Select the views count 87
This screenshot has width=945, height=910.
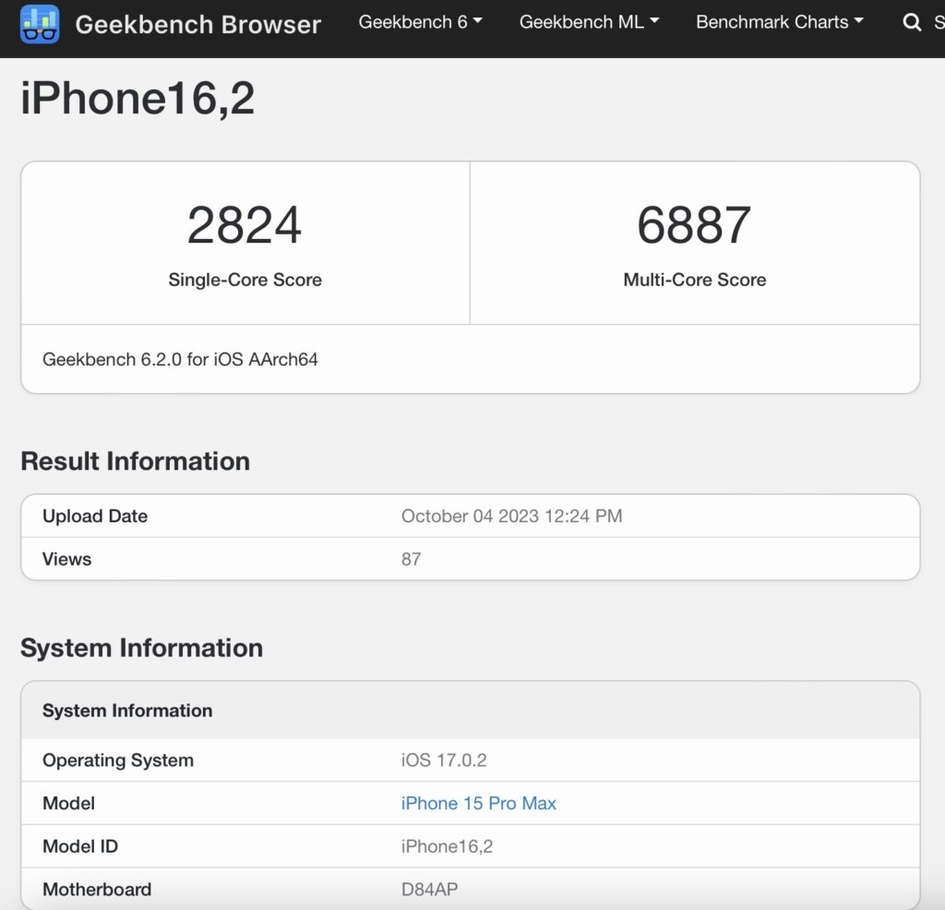[411, 558]
